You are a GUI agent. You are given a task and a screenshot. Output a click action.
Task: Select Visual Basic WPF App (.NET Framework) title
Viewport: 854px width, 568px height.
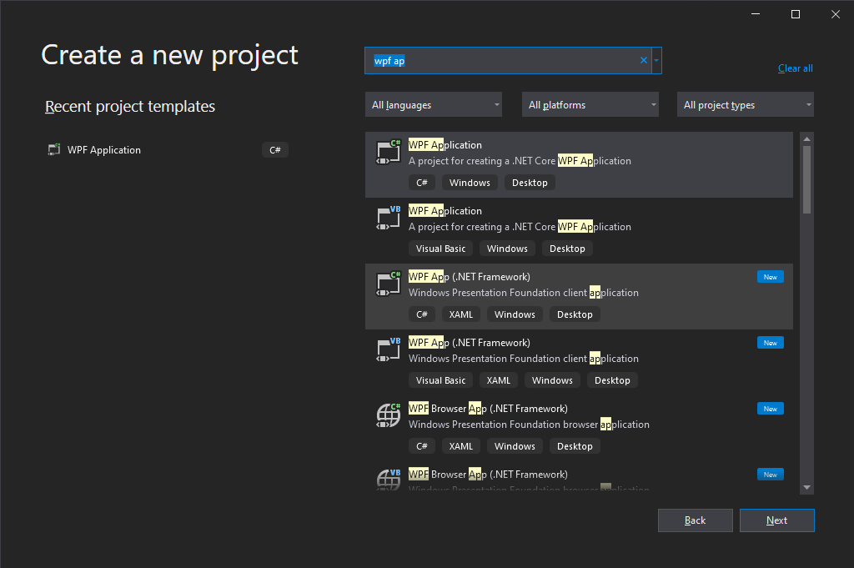[470, 343]
